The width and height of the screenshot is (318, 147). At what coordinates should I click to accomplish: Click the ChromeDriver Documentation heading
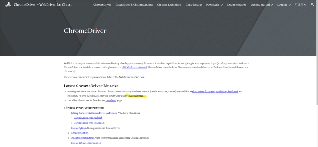point(84,108)
